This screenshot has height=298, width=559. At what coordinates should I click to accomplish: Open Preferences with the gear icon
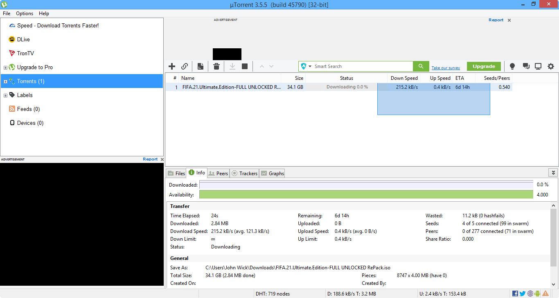point(551,66)
